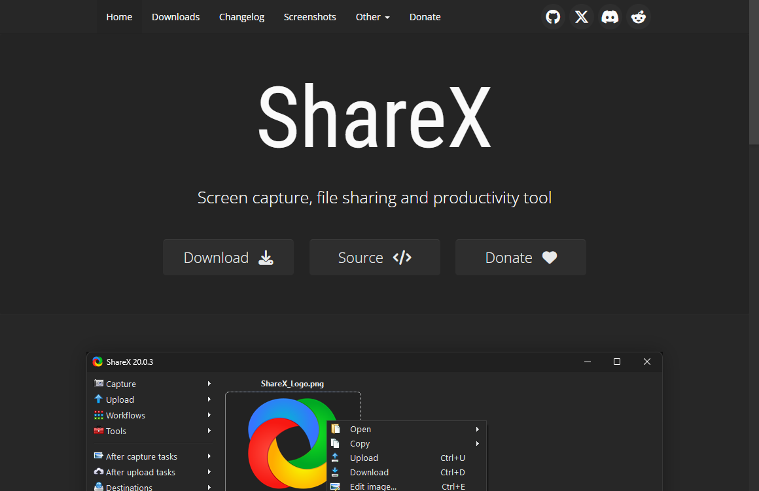The width and height of the screenshot is (759, 491).
Task: Select Download Ctrl+D in context menu
Action: coord(406,472)
